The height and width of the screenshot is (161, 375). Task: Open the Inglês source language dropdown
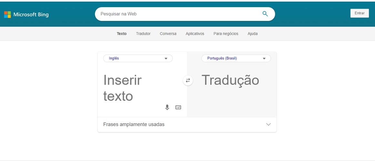point(138,58)
